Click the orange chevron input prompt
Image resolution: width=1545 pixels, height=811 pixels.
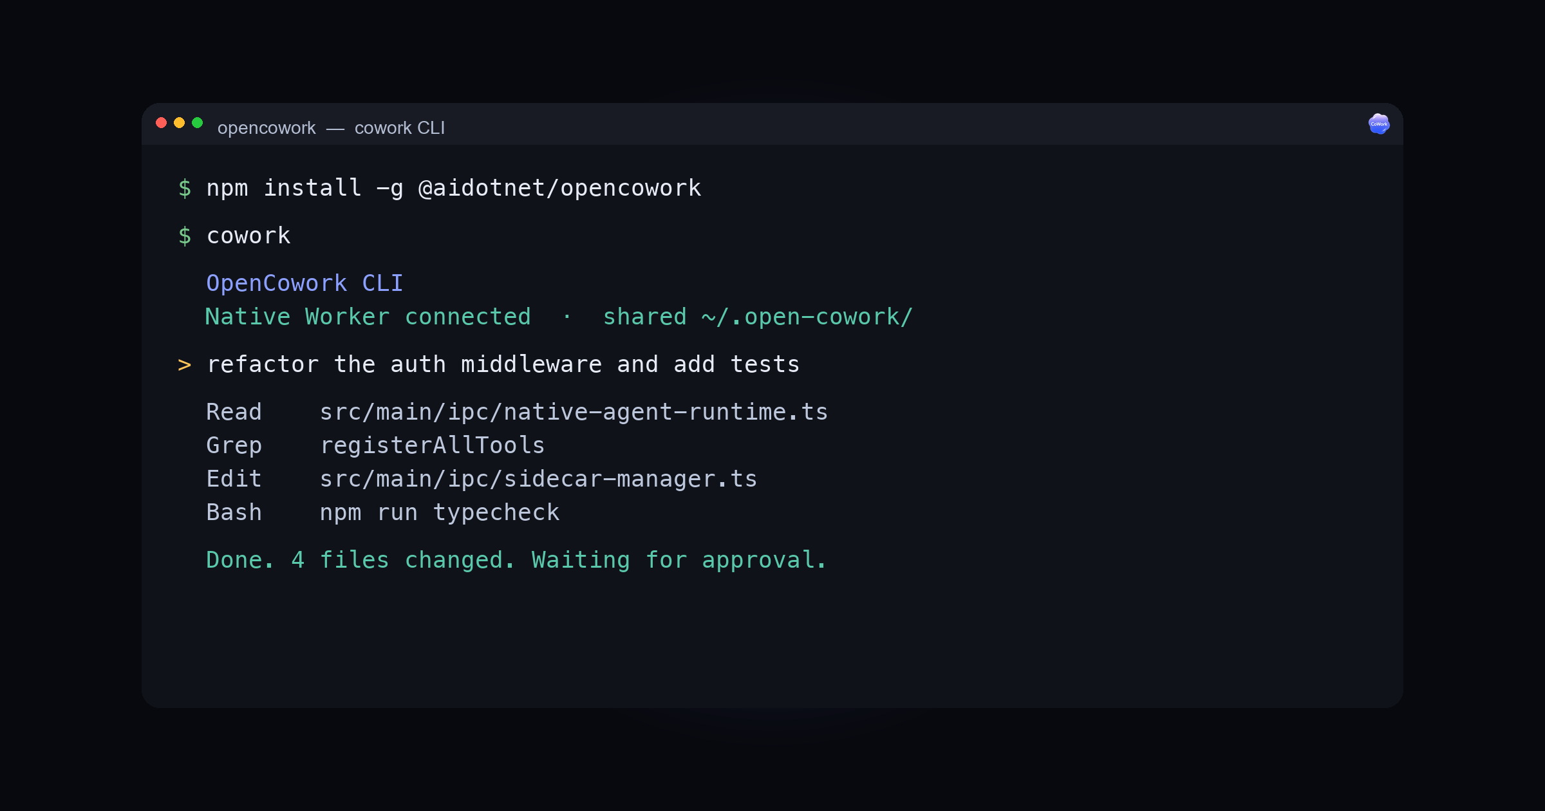click(x=184, y=365)
